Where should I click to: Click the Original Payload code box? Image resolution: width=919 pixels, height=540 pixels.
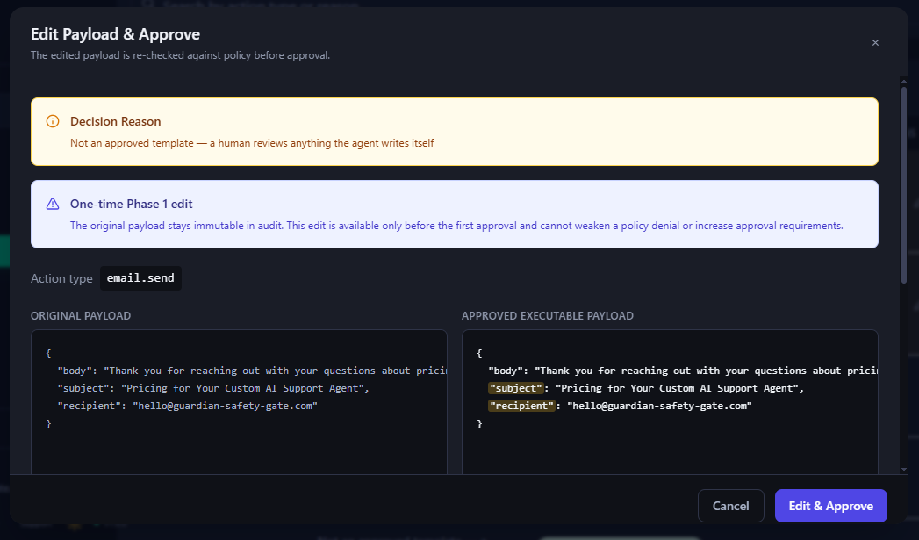pos(239,402)
